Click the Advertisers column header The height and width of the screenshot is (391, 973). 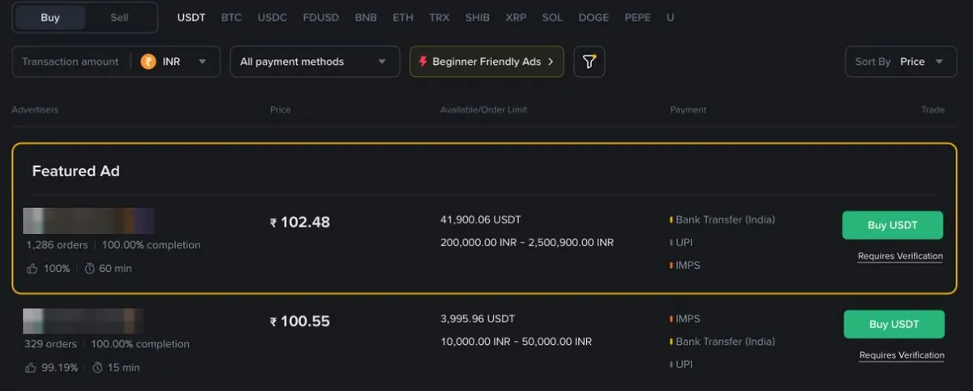coord(35,109)
